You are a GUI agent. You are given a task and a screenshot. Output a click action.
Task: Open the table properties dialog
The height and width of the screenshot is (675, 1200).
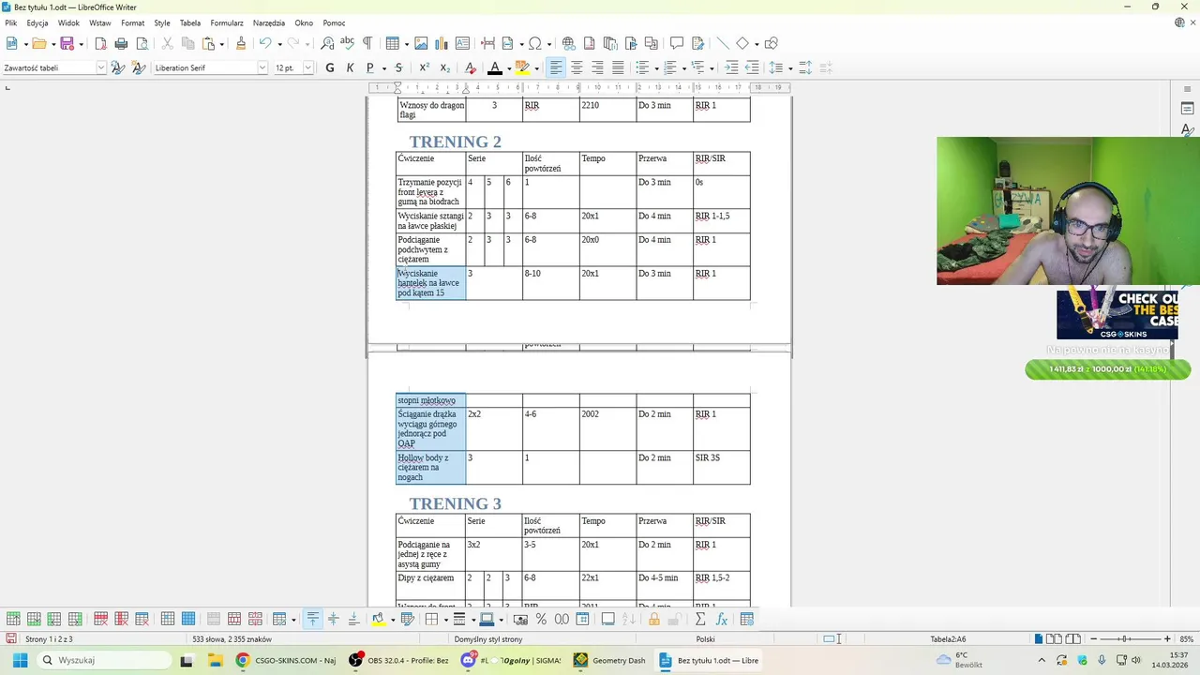[747, 619]
